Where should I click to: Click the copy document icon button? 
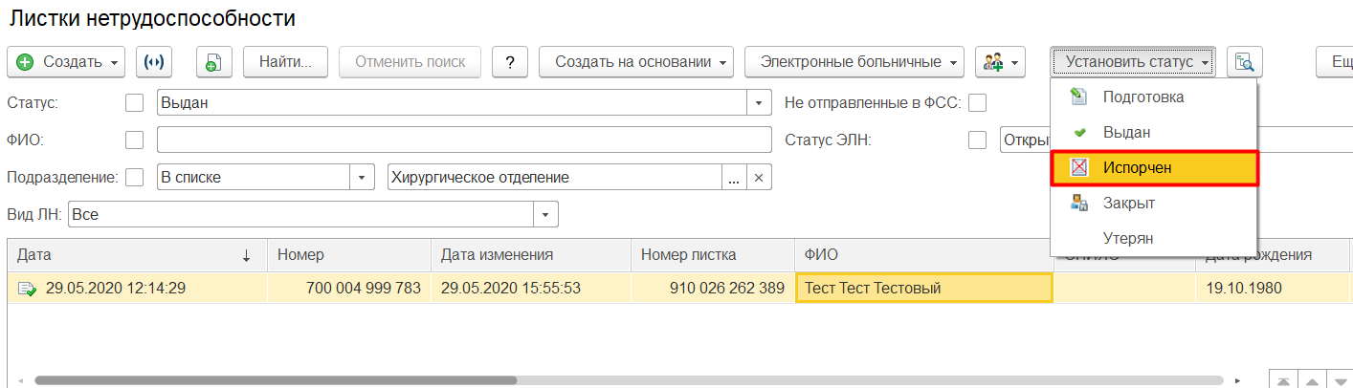point(214,62)
